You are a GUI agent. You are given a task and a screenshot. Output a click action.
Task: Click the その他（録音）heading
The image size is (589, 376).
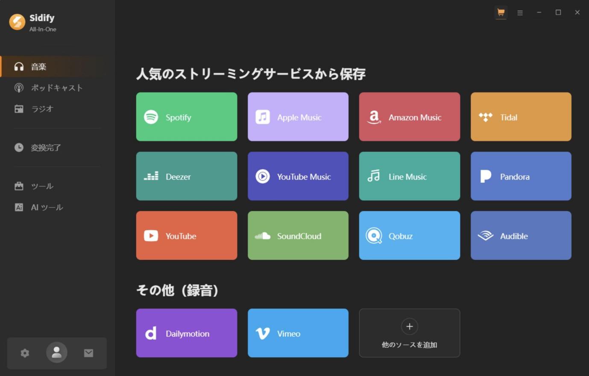(178, 291)
